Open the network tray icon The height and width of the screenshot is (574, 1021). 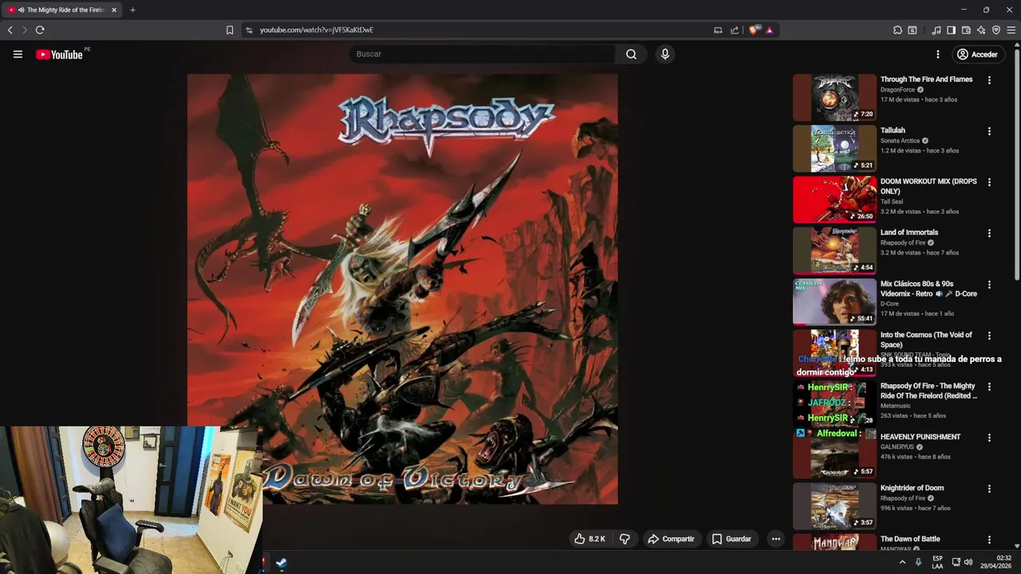(956, 562)
